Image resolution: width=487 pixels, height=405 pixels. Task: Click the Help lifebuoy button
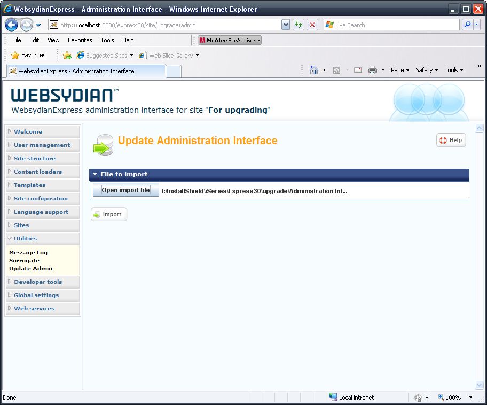451,140
